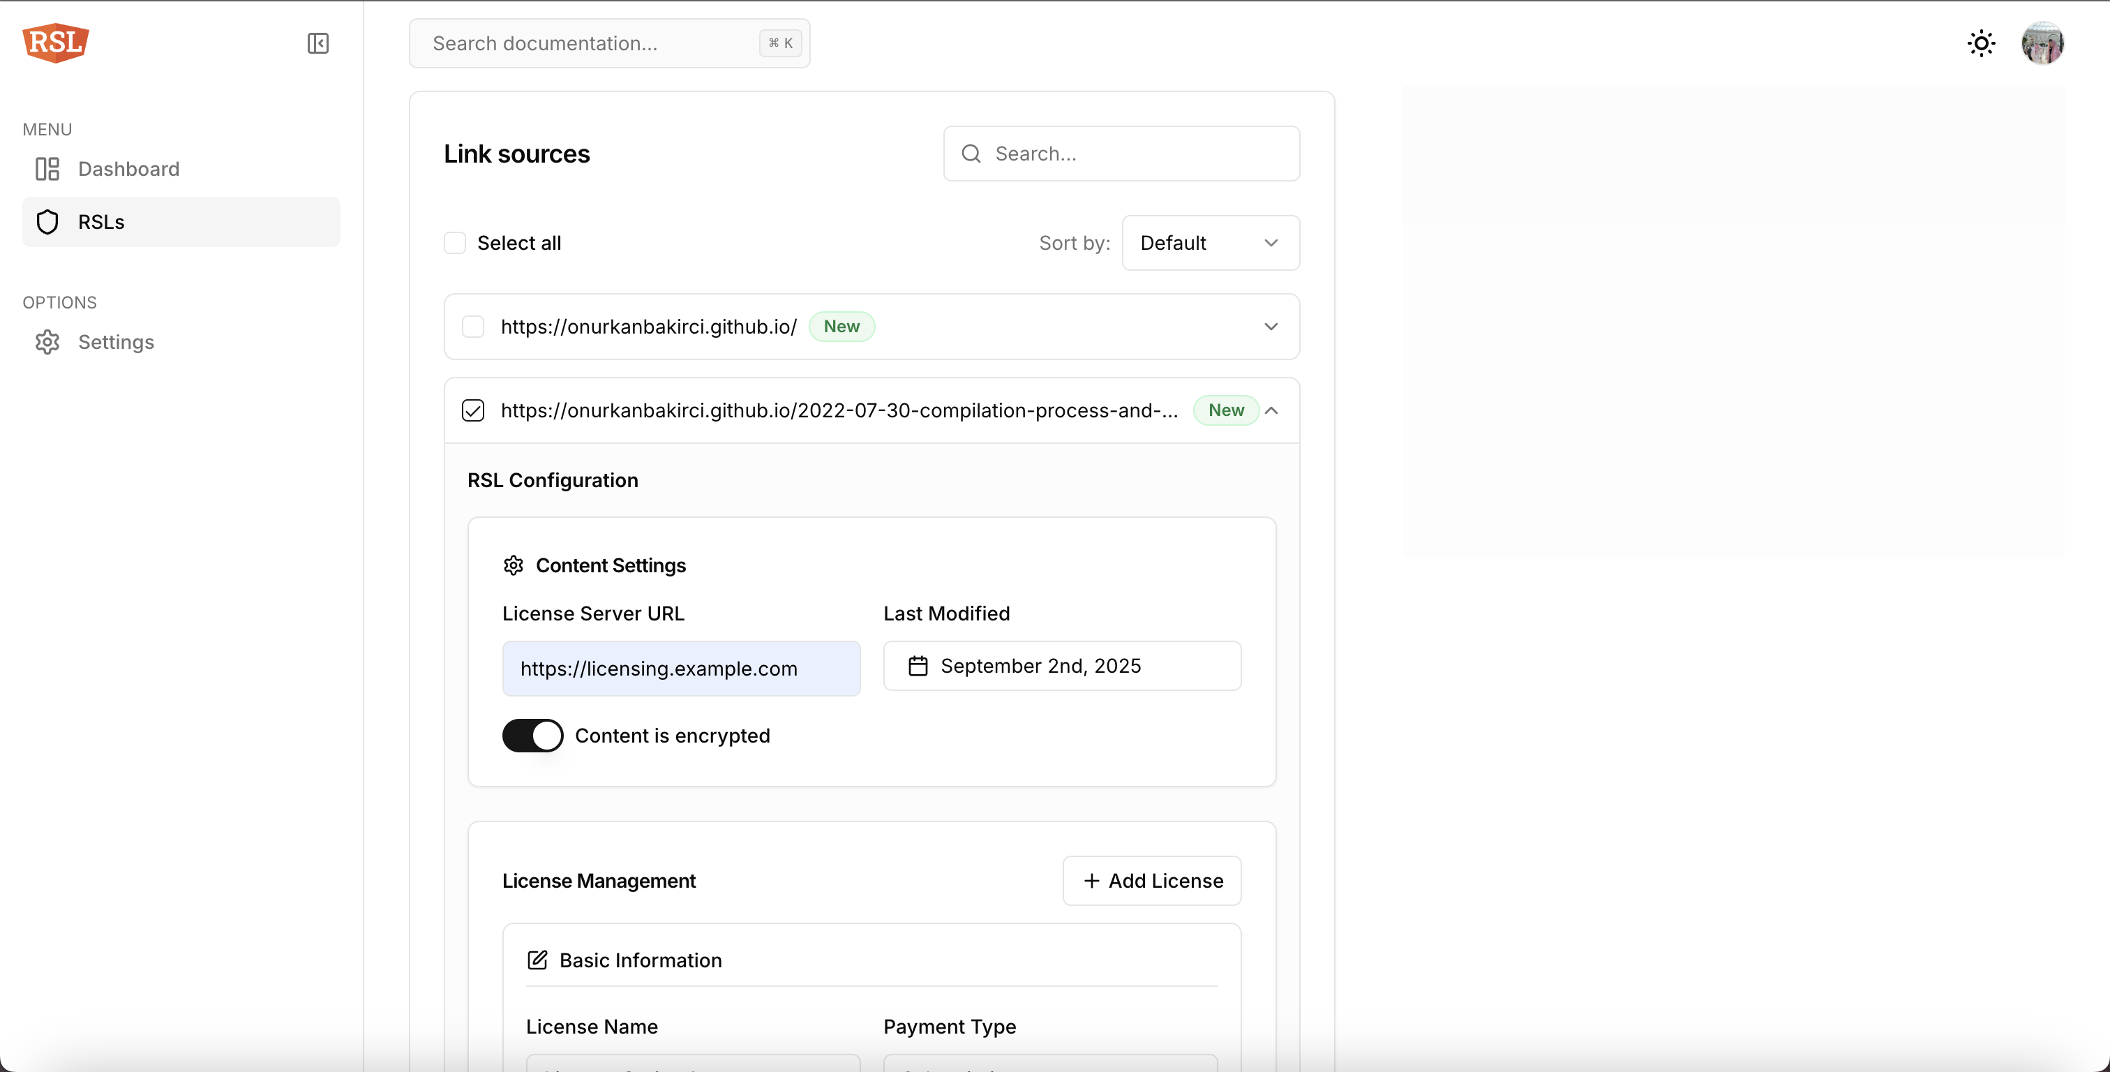Turn off the Content is encrypted switch
Viewport: 2110px width, 1072px height.
[x=532, y=736]
